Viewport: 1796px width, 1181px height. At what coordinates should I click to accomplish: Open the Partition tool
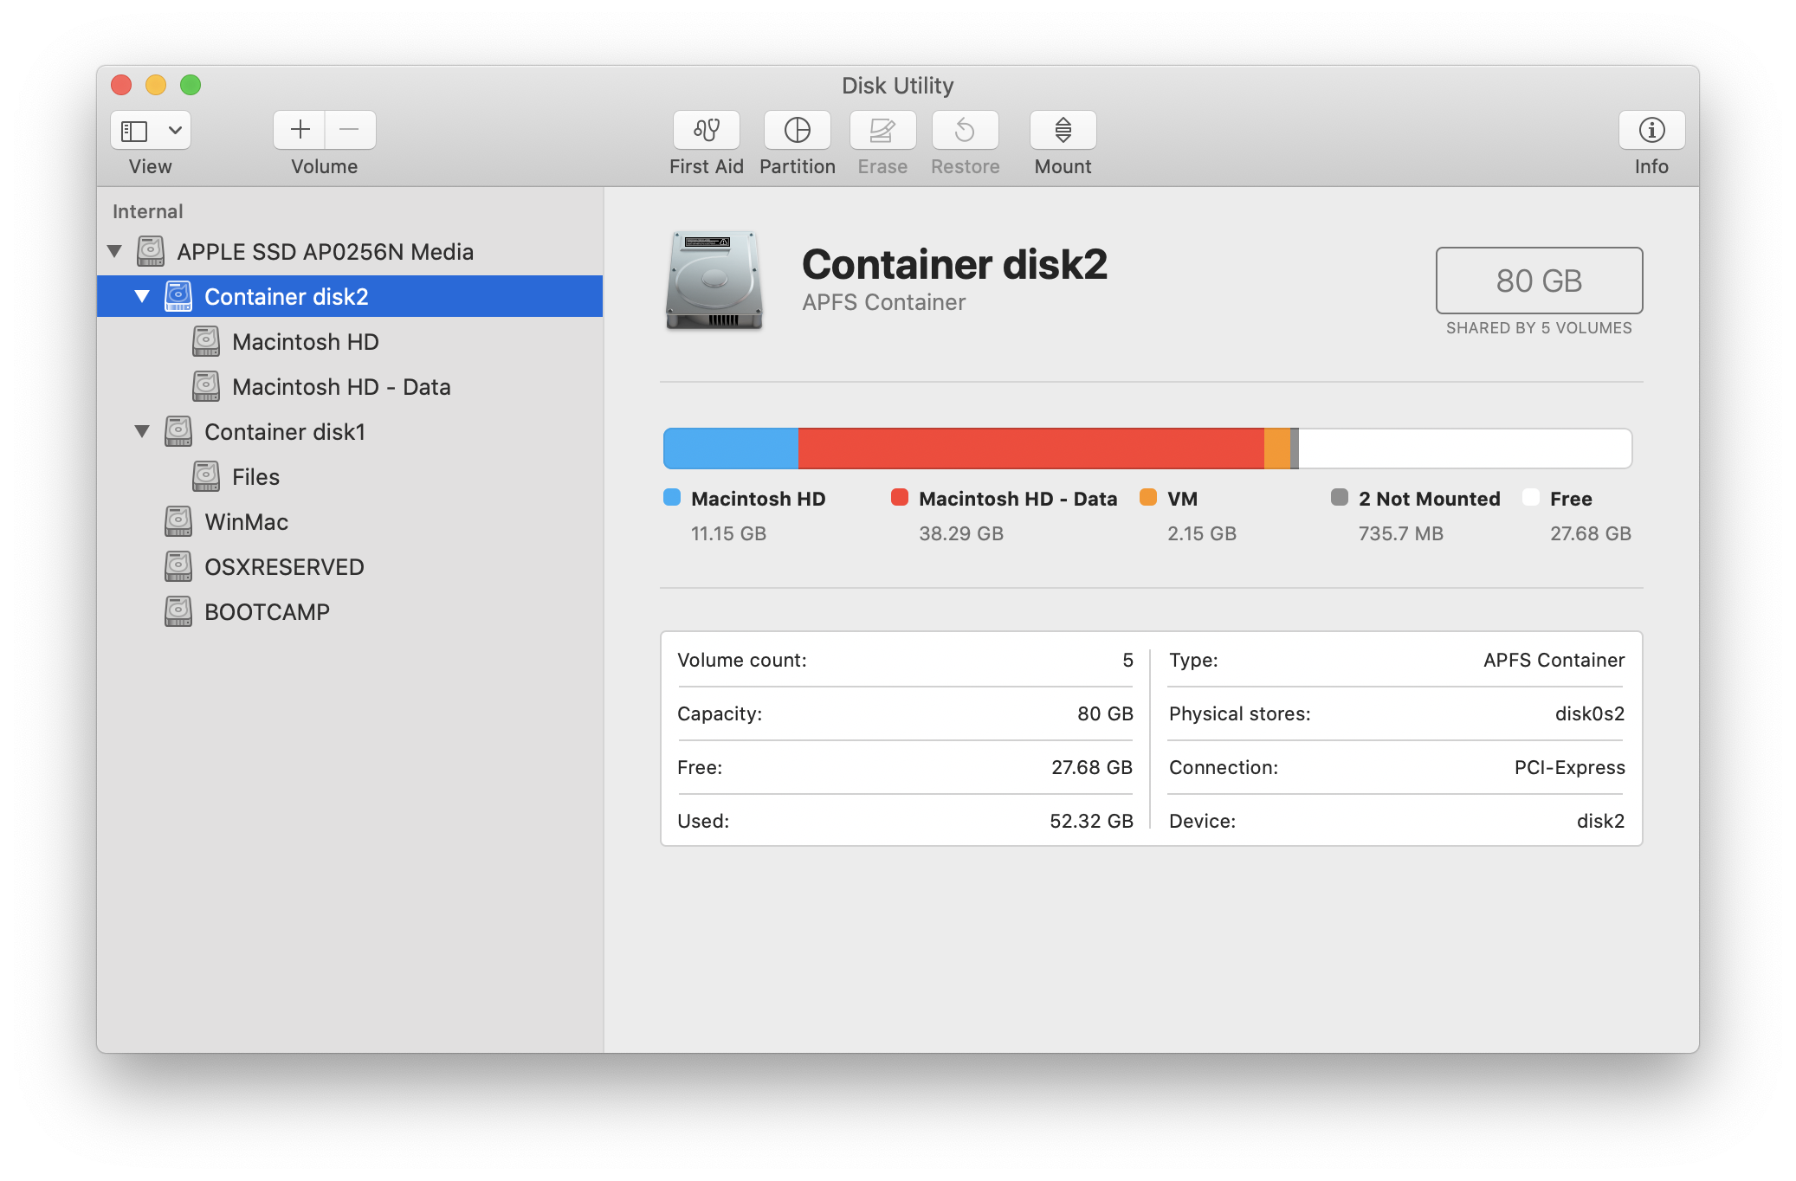[x=797, y=130]
